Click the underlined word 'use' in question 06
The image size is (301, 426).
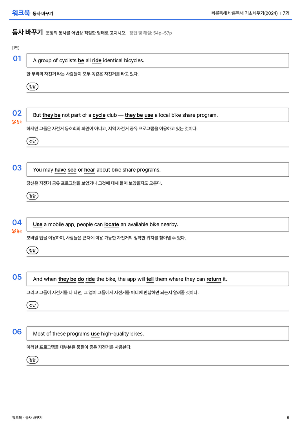pyautogui.click(x=95, y=334)
